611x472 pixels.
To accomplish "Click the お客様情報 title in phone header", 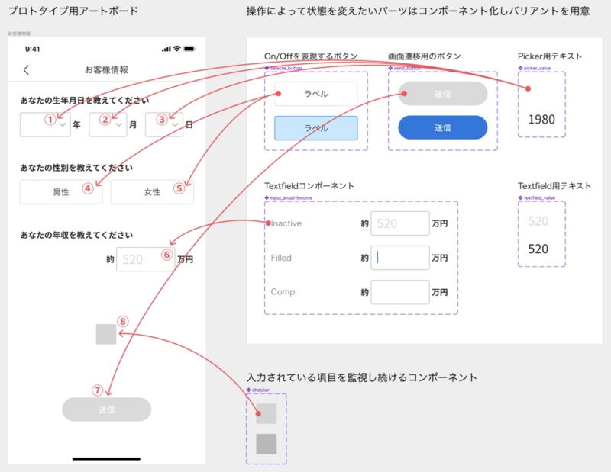I will click(106, 70).
